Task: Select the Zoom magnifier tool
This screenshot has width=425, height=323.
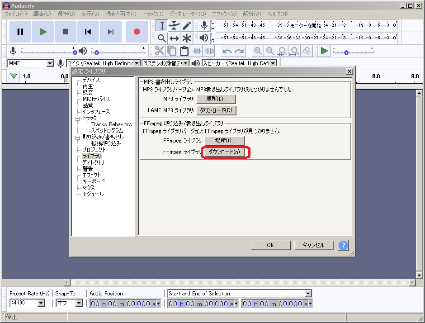Action: pyautogui.click(x=162, y=38)
